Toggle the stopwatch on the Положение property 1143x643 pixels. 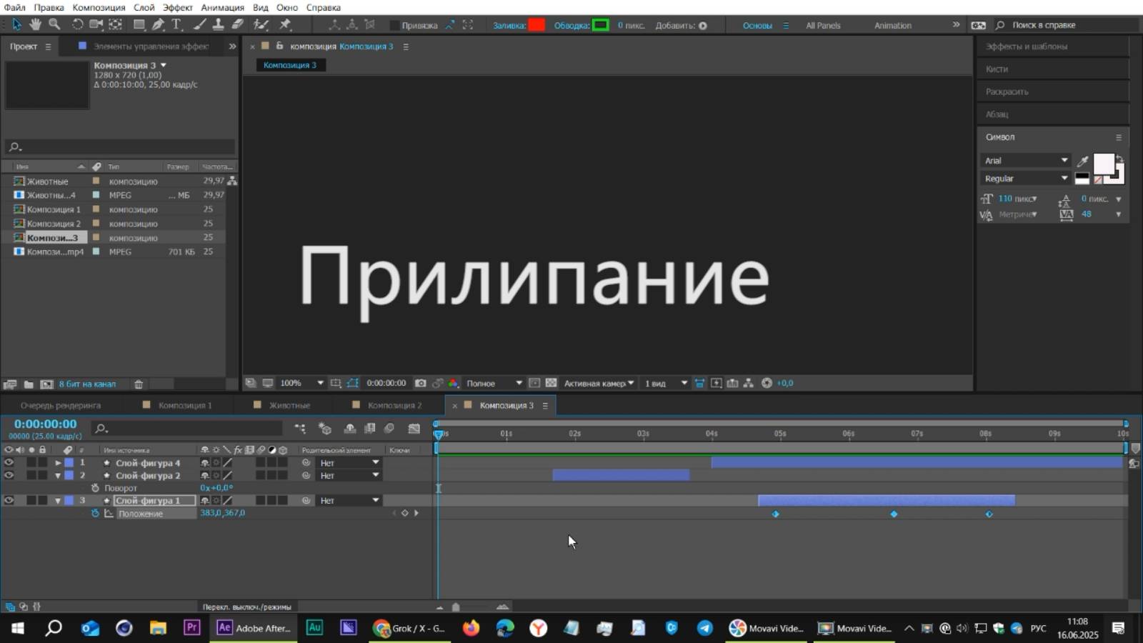tap(96, 513)
